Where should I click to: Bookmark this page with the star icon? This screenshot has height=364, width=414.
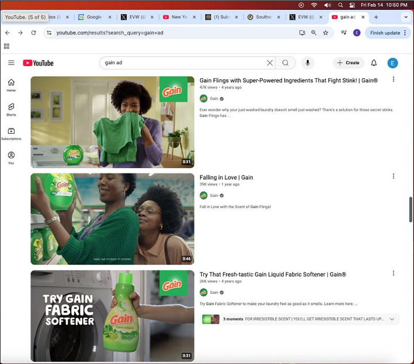[x=325, y=33]
